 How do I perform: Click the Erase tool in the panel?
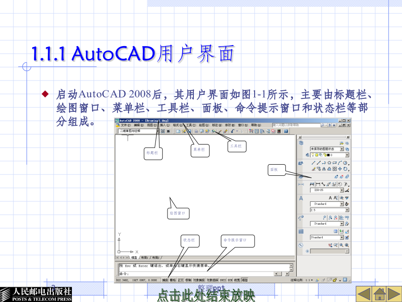(313, 169)
